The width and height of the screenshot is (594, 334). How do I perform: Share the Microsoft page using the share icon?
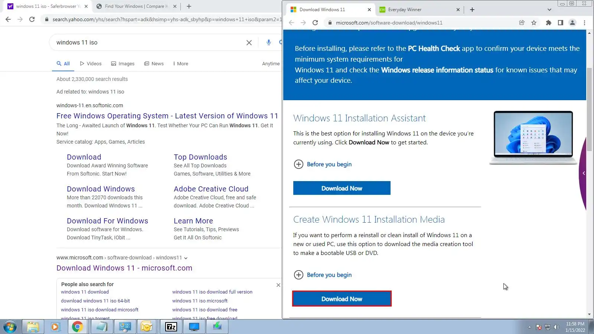(522, 23)
